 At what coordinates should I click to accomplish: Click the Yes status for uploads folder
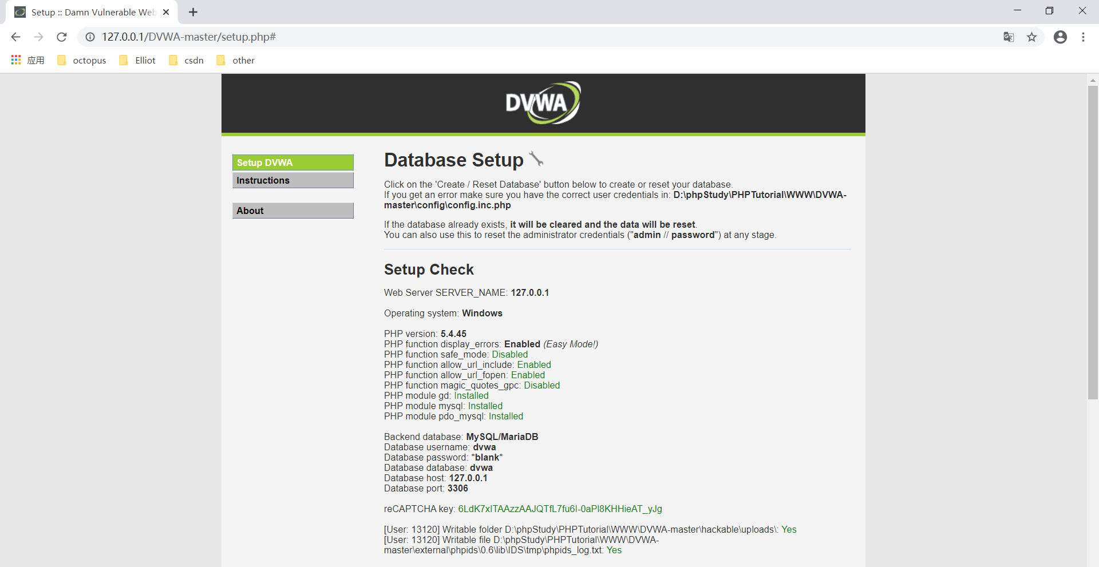[789, 529]
